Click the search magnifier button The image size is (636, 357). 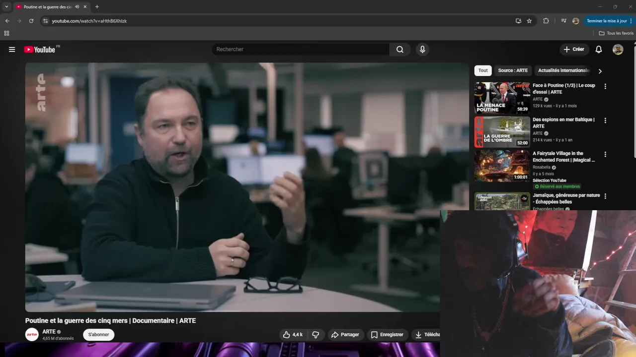click(x=400, y=49)
